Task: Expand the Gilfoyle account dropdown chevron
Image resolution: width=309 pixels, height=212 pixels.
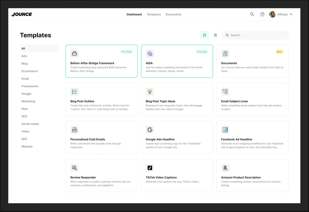Action: [291, 15]
